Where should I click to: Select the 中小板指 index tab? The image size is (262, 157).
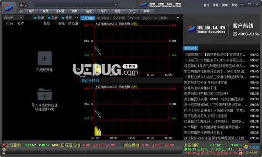point(161,18)
